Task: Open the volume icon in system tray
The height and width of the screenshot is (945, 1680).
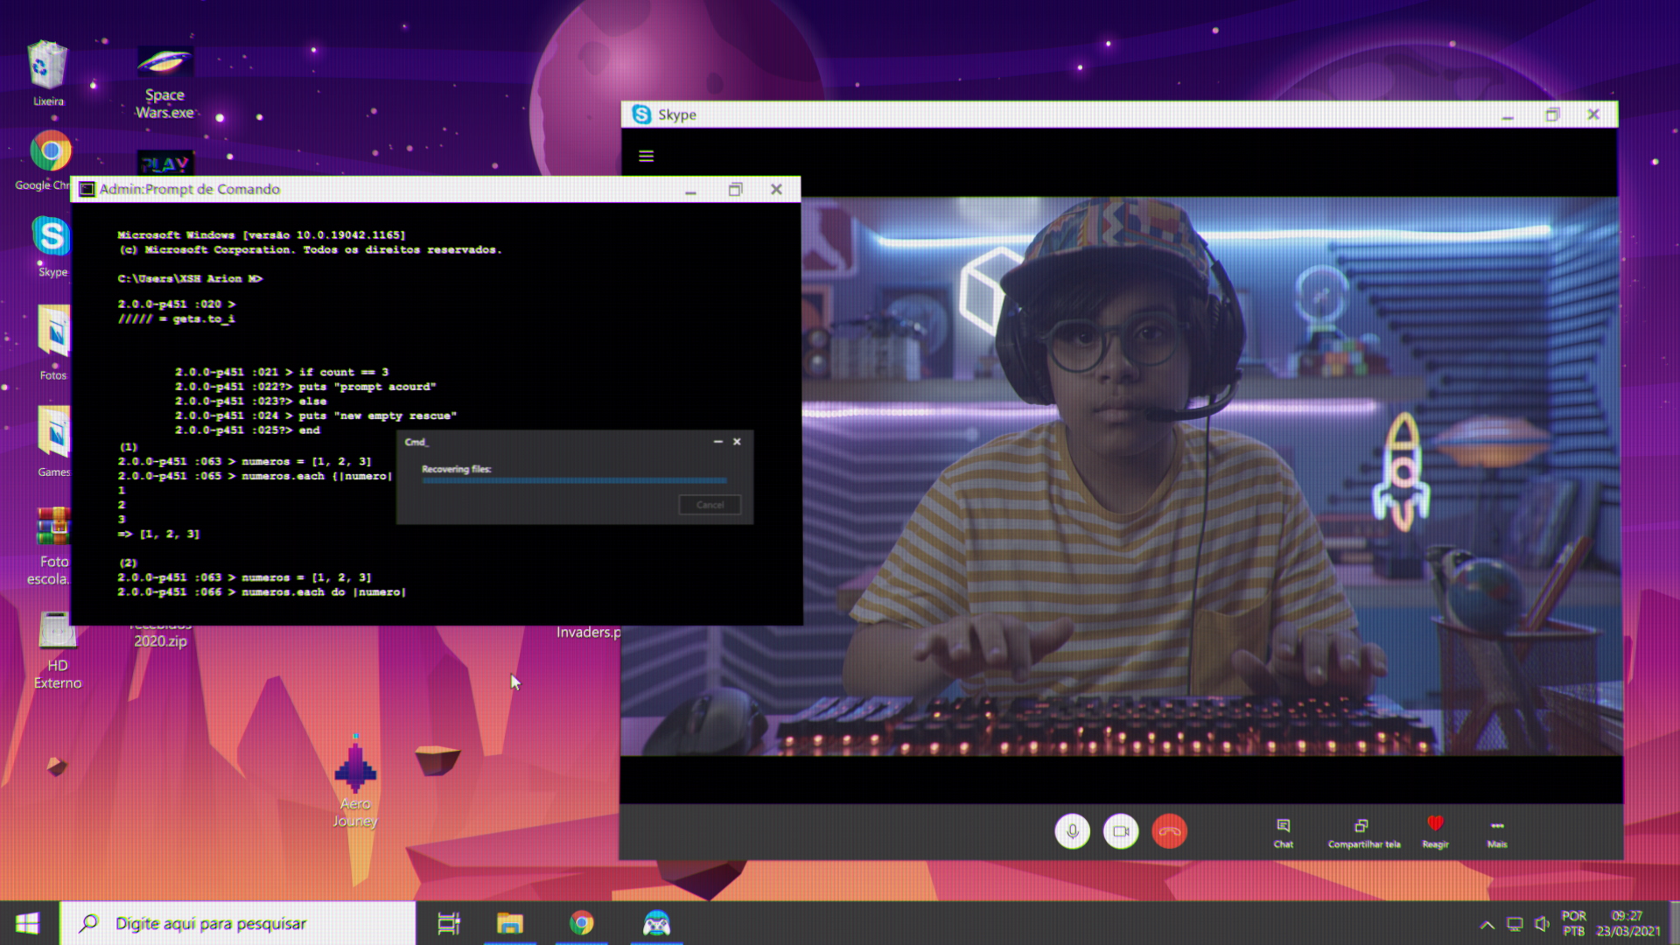Action: 1542,925
